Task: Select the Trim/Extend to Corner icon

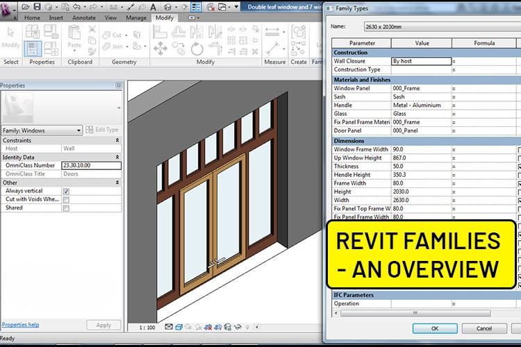Action: (215, 49)
